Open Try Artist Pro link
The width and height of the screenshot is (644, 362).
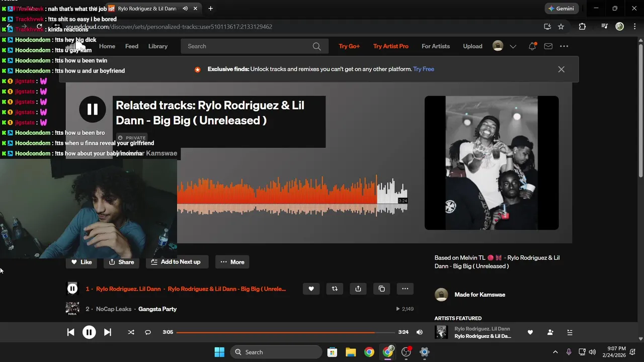tap(391, 46)
